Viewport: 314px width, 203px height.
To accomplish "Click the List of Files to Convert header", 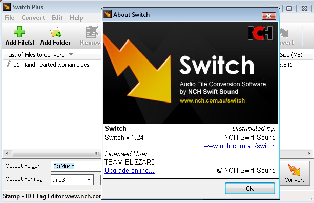I will [36, 55].
